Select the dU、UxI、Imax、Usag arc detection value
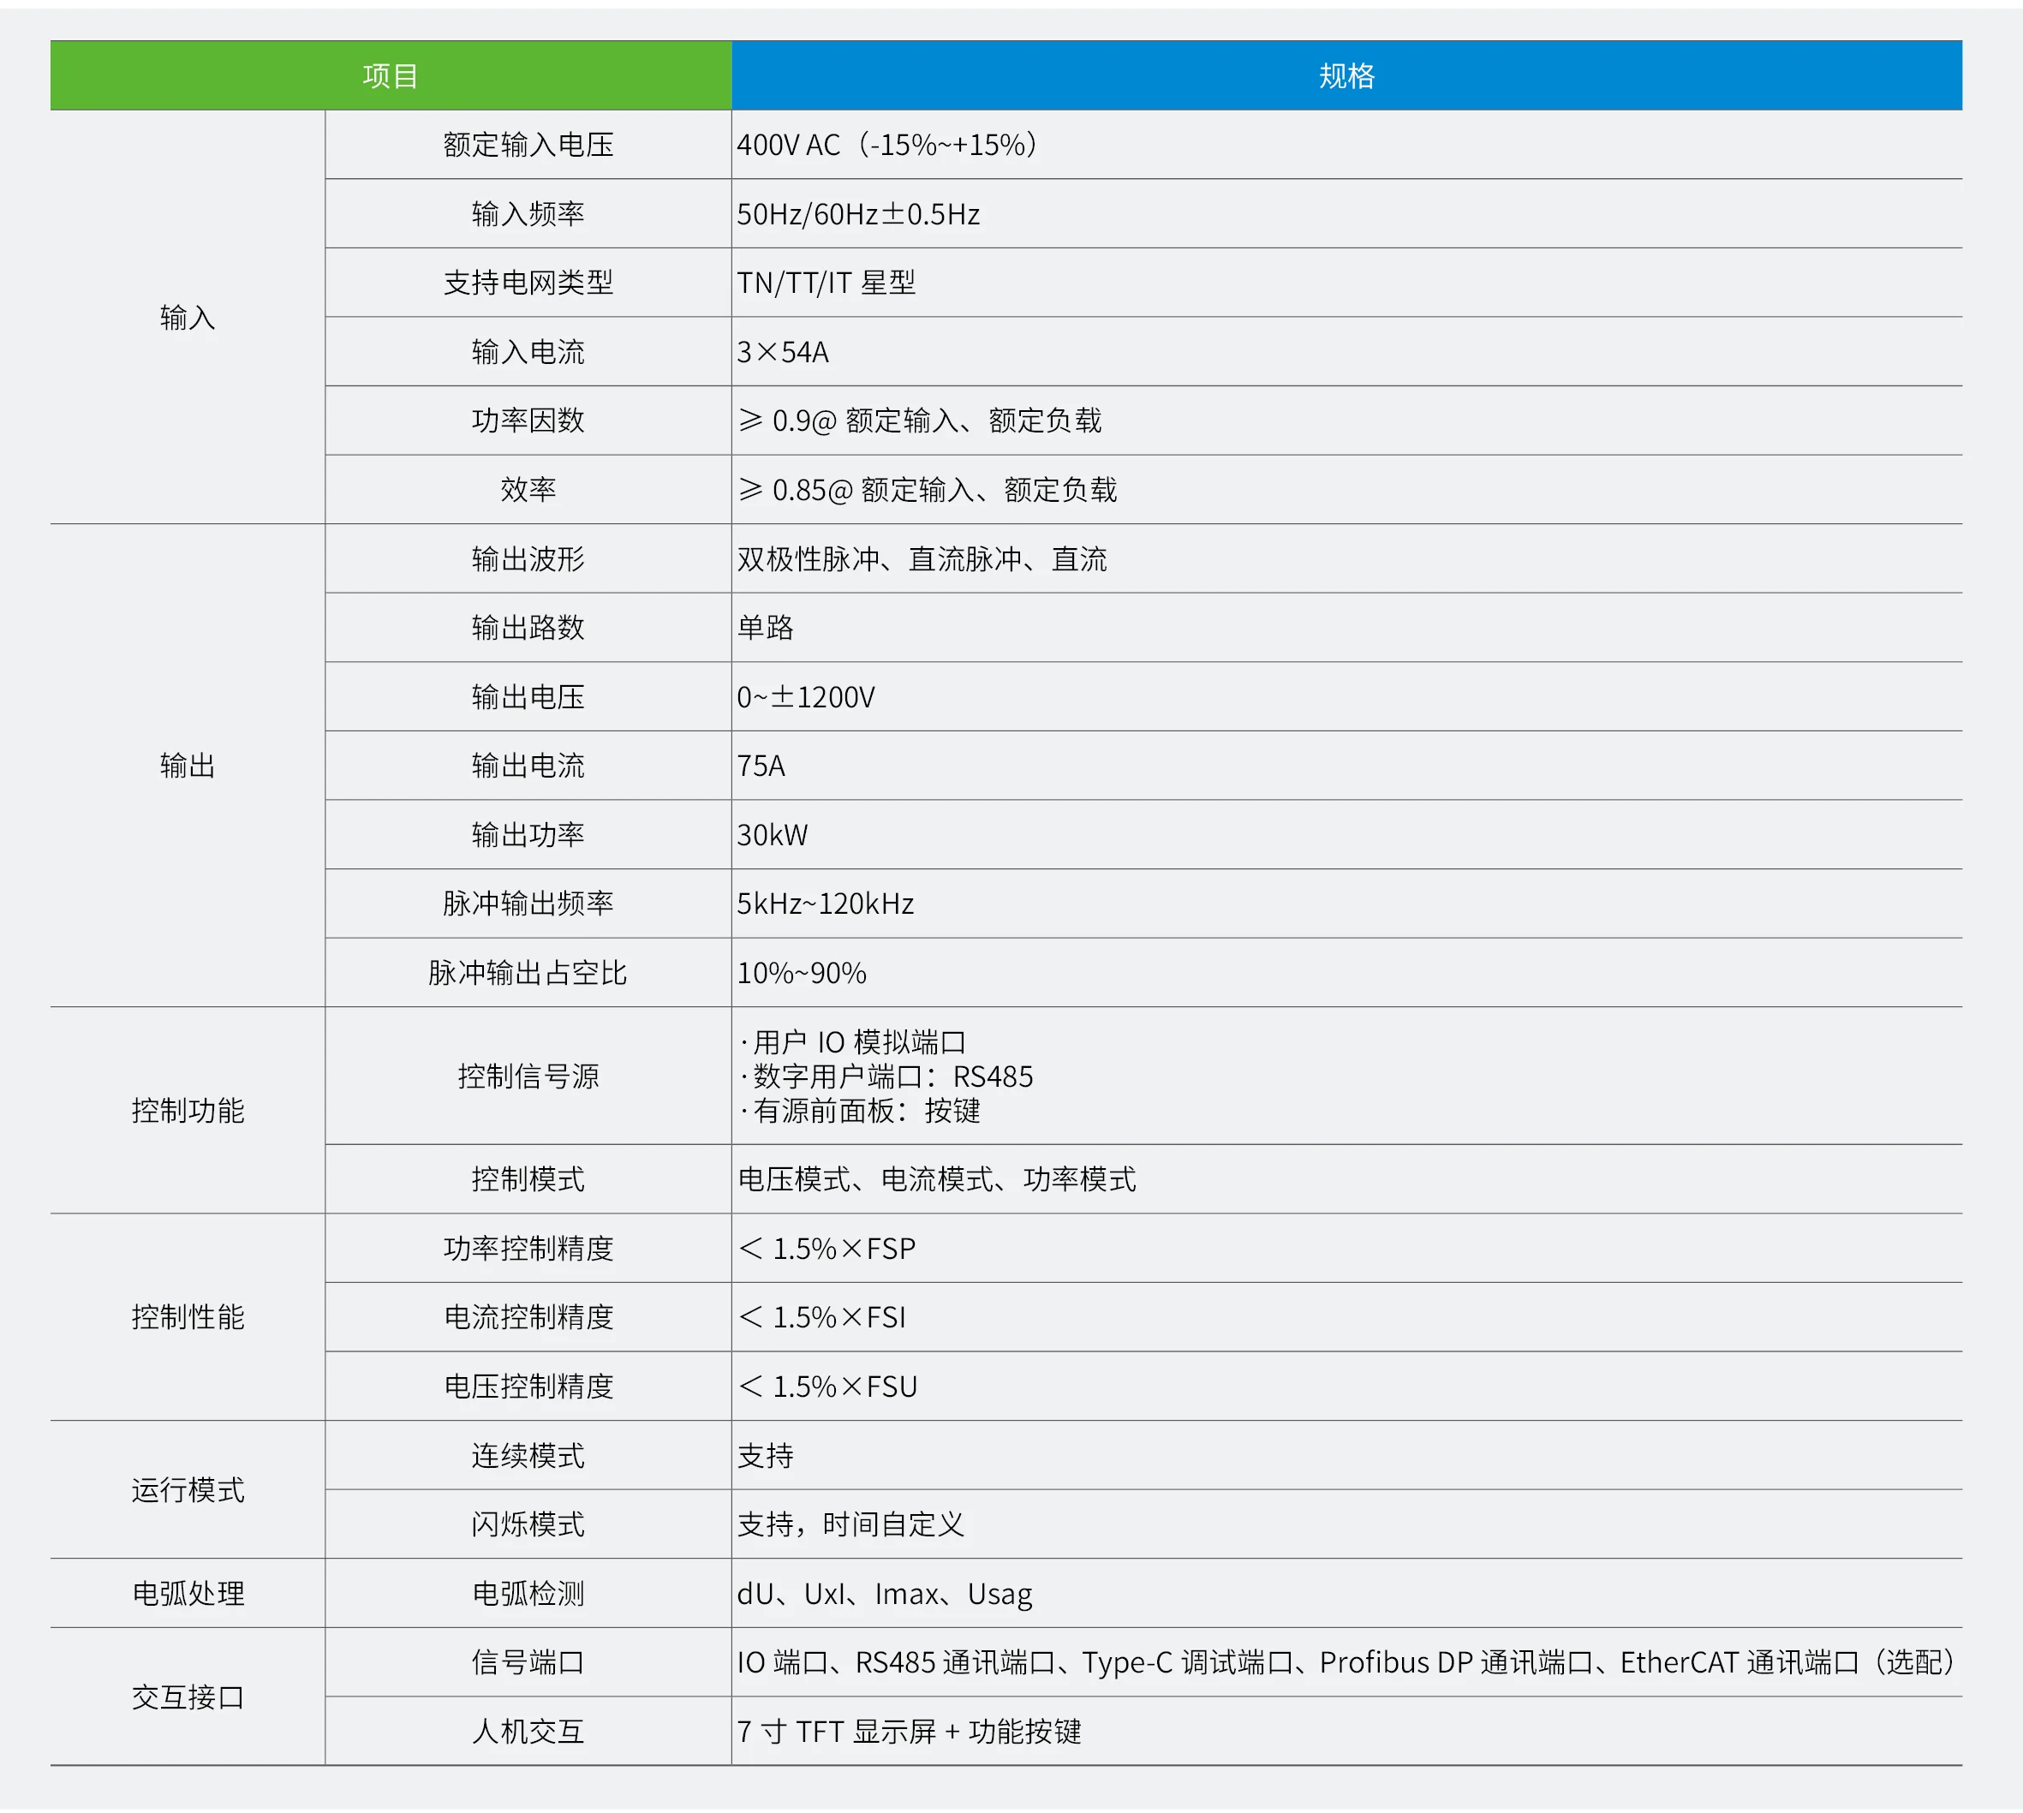Viewport: 2023px width, 1813px height. click(885, 1594)
